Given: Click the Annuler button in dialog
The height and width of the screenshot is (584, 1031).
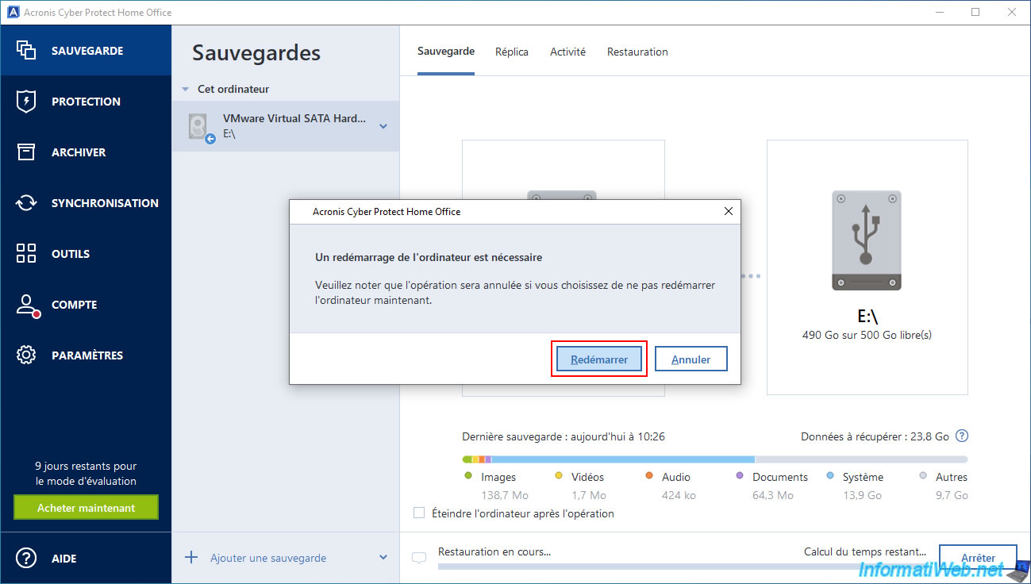Looking at the screenshot, I should click(x=691, y=359).
